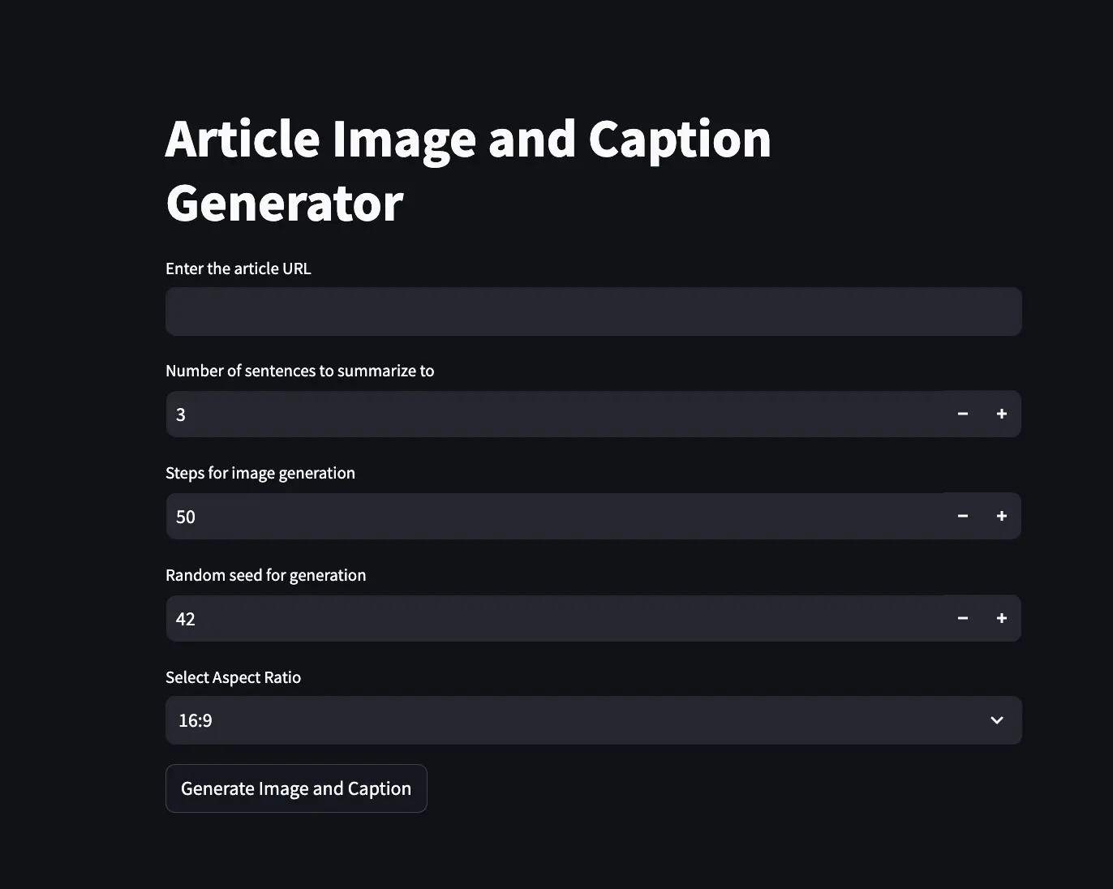This screenshot has width=1113, height=889.
Task: Click the 16:9 selected value
Action: pos(196,720)
